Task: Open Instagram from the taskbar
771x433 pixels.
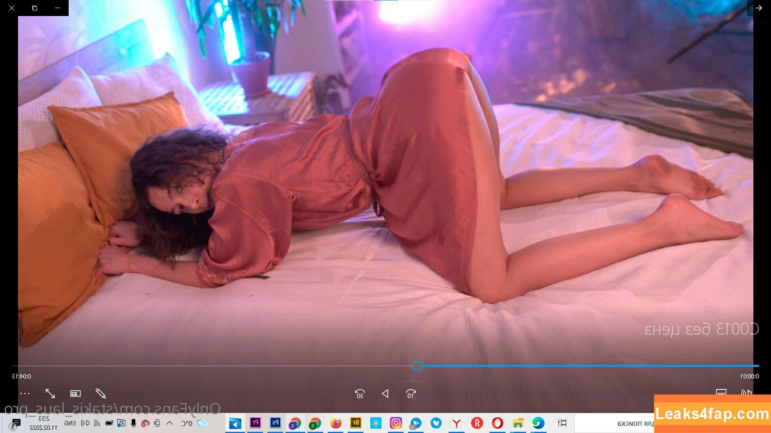Action: tap(396, 423)
